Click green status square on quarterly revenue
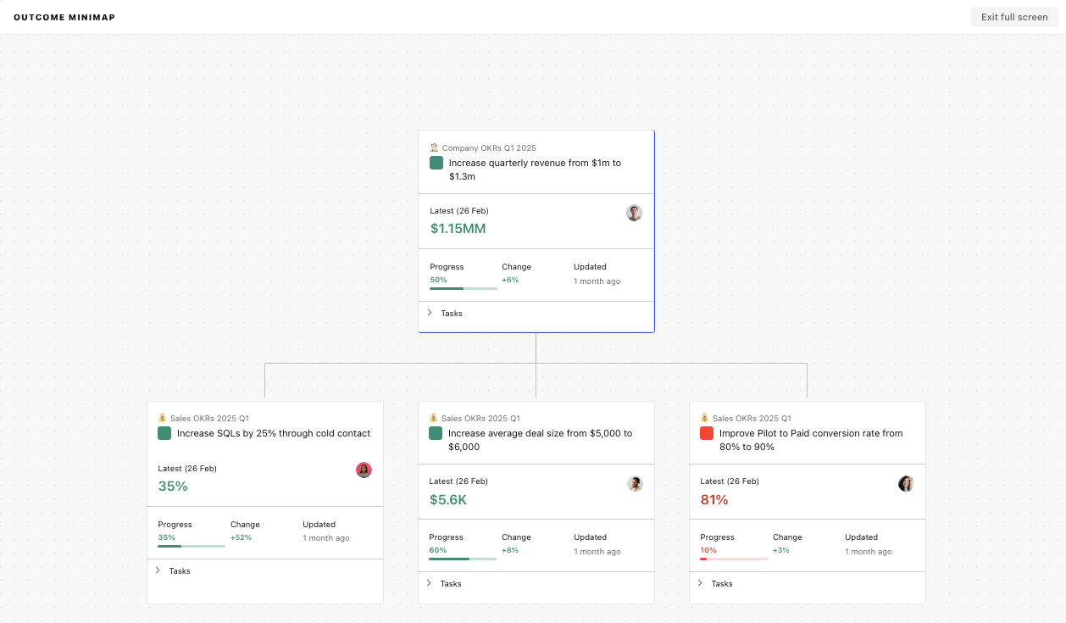This screenshot has width=1066, height=623. [x=436, y=163]
